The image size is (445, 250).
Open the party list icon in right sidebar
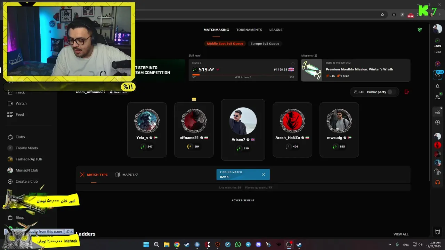(437, 112)
